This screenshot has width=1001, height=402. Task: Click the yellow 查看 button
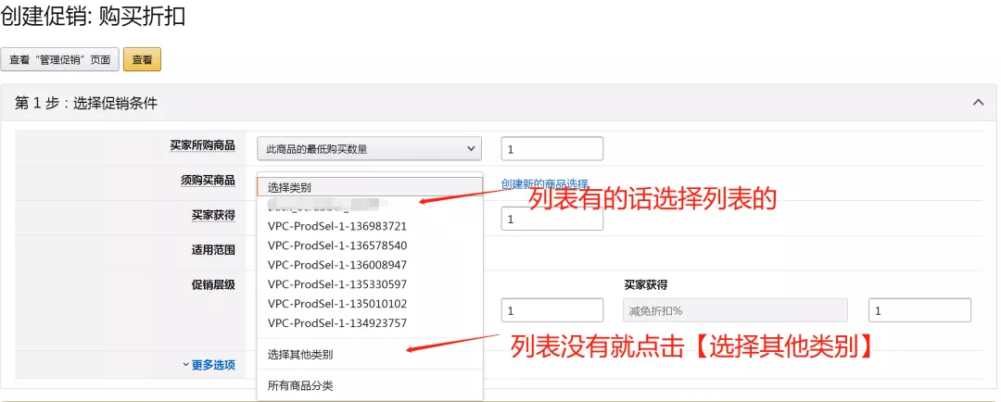142,60
